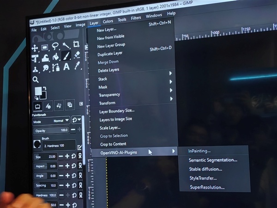277x208 pixels.
Task: Open the Filters menu
Action: 136,18
